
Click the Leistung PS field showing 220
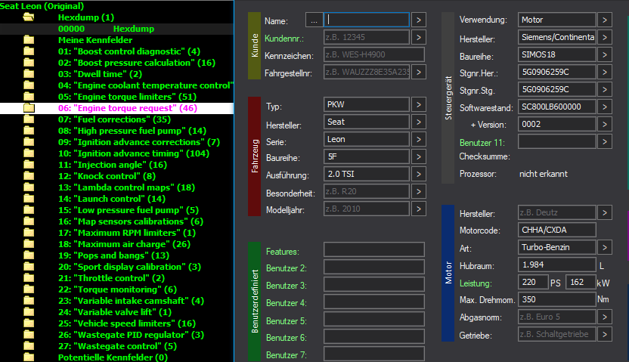(533, 282)
